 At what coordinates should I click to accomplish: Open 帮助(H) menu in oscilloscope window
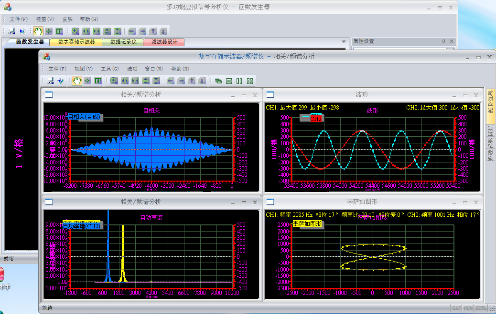pos(180,69)
